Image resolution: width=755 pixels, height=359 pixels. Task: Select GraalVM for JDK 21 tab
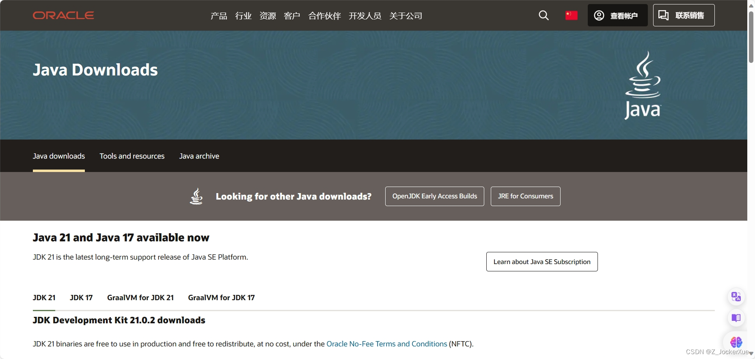pyautogui.click(x=140, y=298)
